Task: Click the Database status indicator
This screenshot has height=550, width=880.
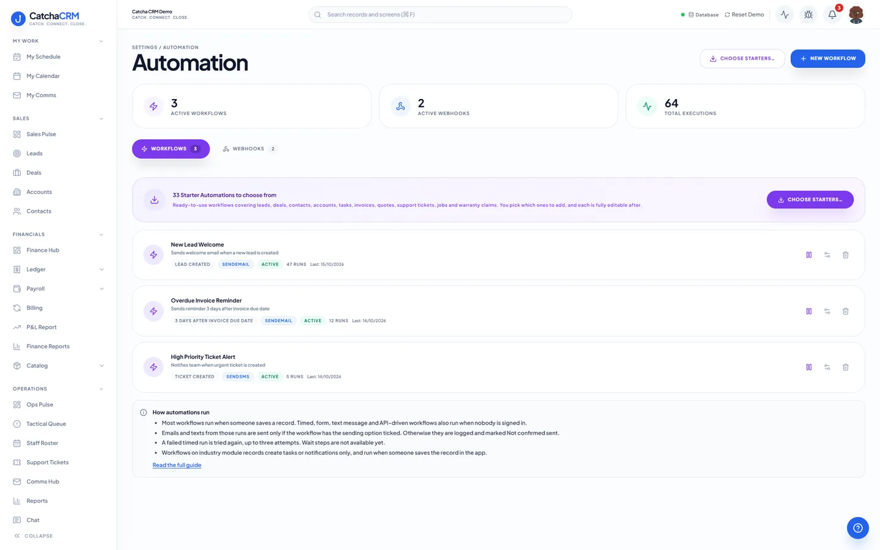Action: tap(700, 15)
